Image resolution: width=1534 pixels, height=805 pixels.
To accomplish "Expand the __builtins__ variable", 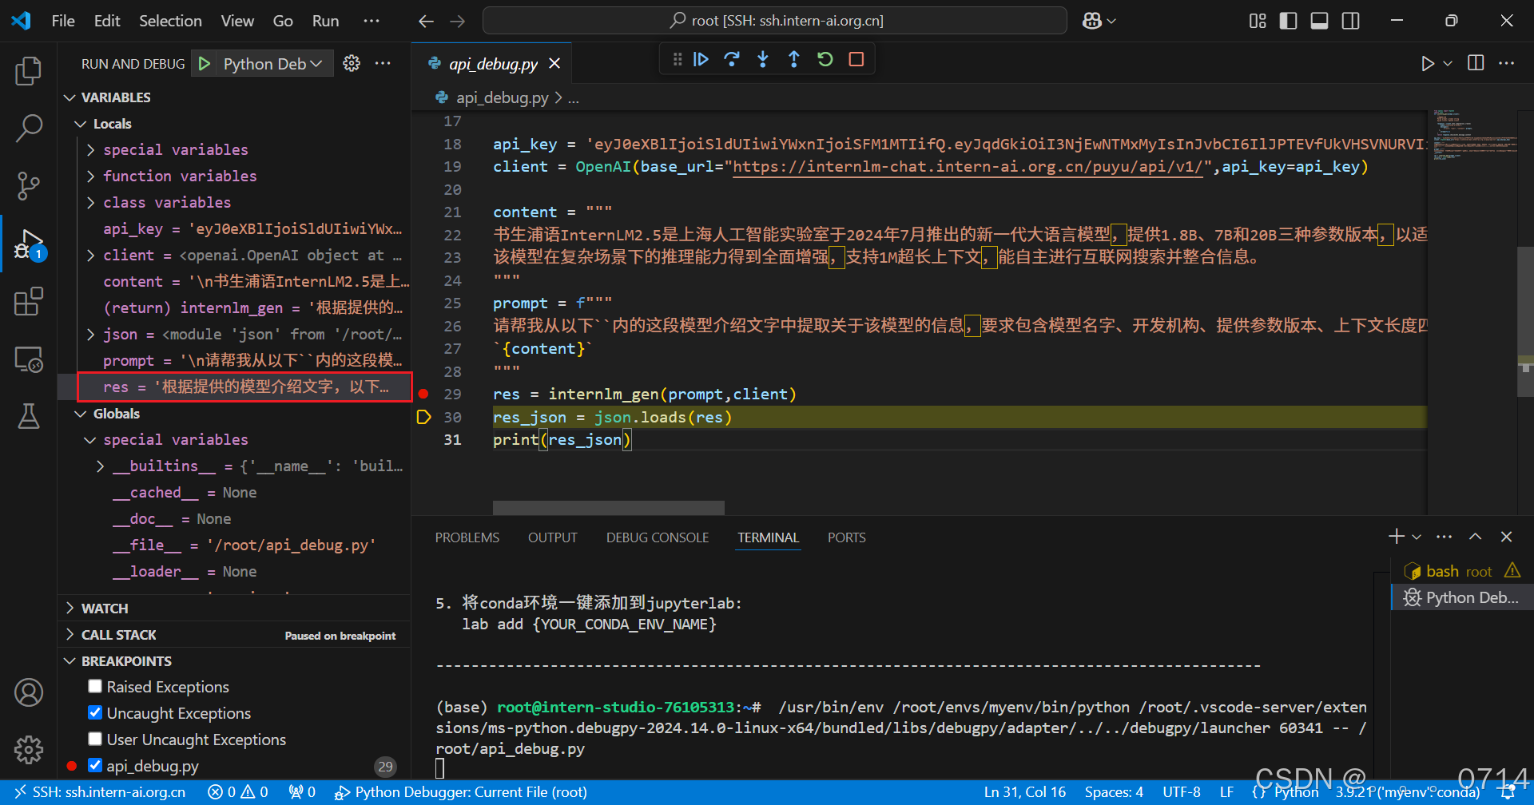I will 100,466.
